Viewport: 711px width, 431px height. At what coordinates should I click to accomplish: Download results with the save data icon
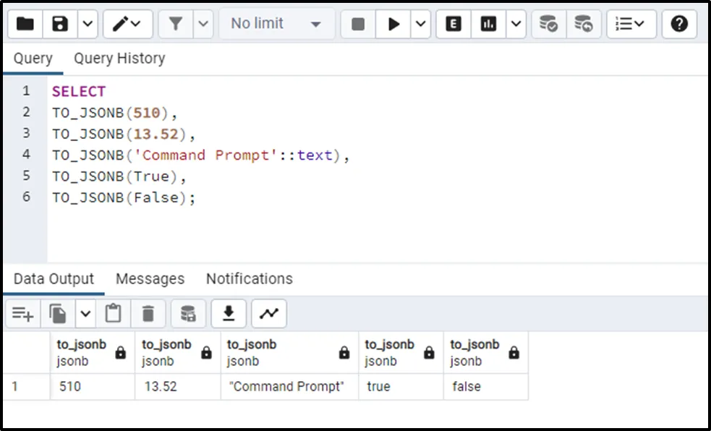click(x=229, y=313)
